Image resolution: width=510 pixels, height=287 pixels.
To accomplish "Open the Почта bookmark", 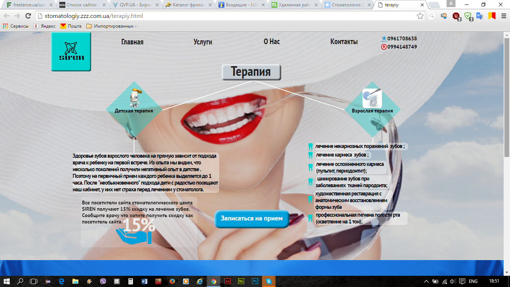I will tap(71, 26).
